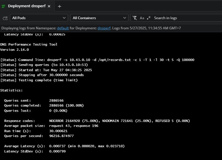Image resolution: width=222 pixels, height=160 pixels.
Task: Click the Testing complete (time limit) line
Action: point(39,80)
